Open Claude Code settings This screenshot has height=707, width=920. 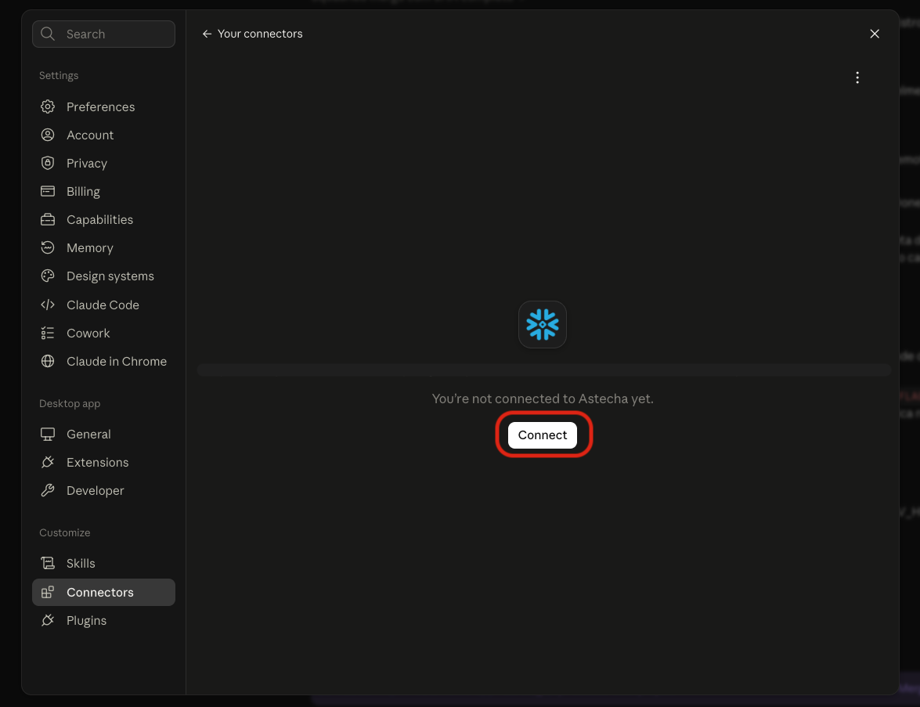[103, 305]
